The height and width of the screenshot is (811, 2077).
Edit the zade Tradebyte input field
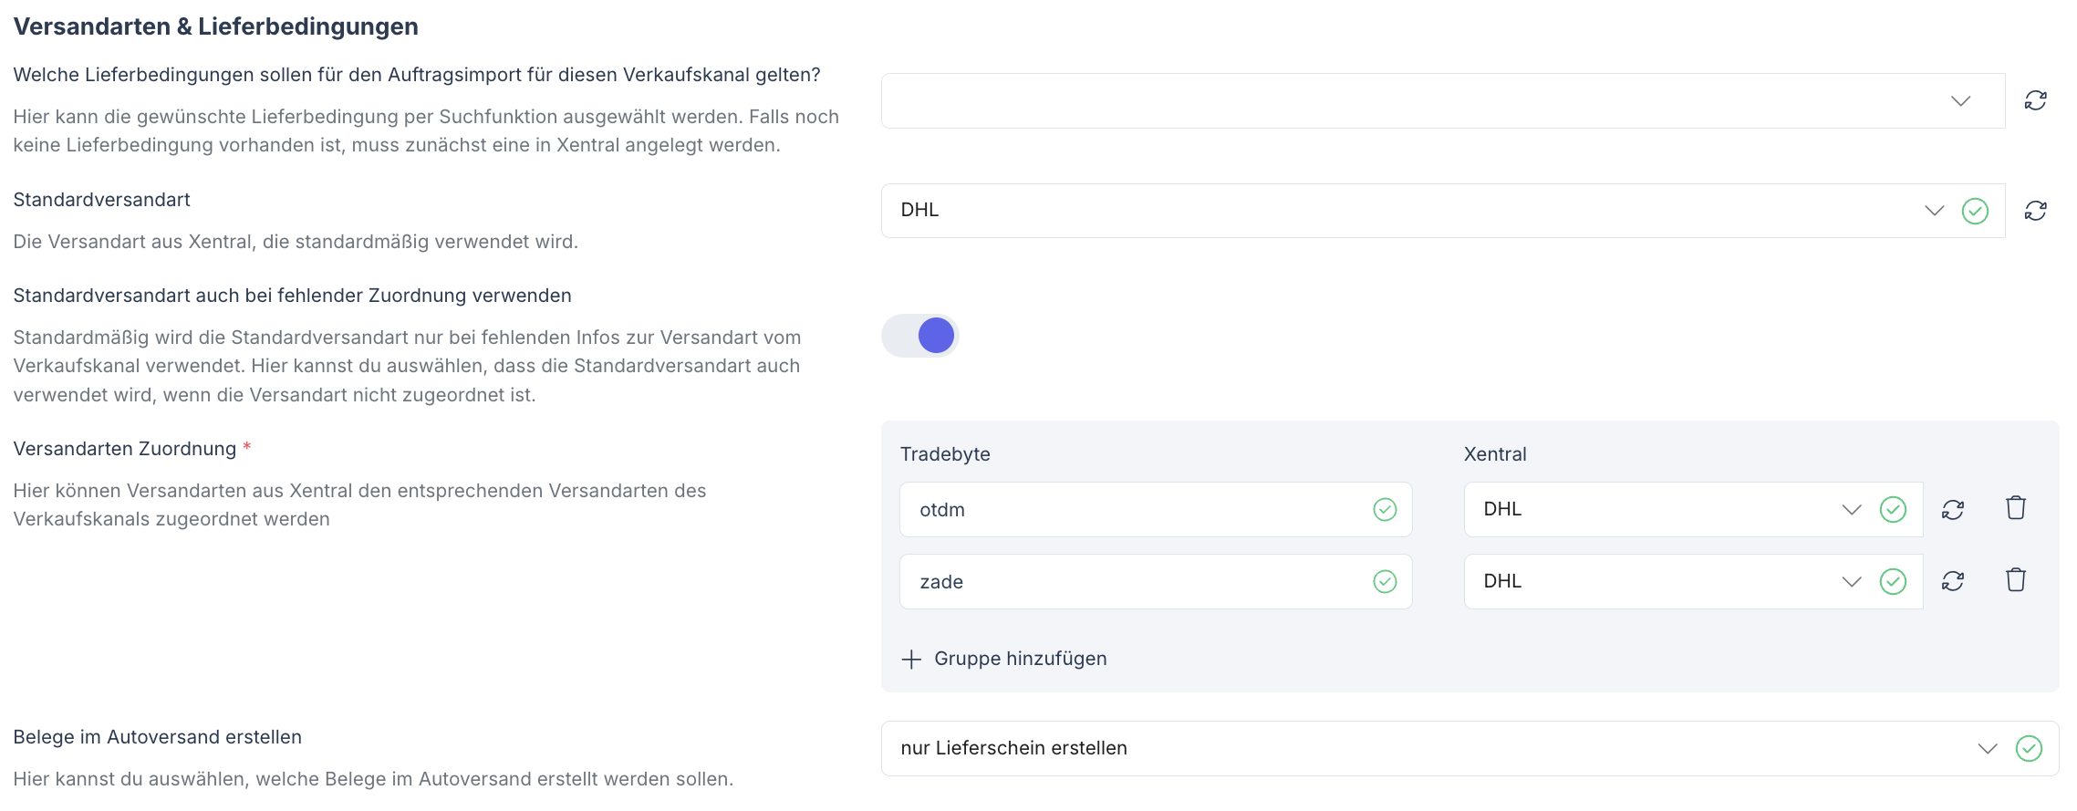(1131, 582)
